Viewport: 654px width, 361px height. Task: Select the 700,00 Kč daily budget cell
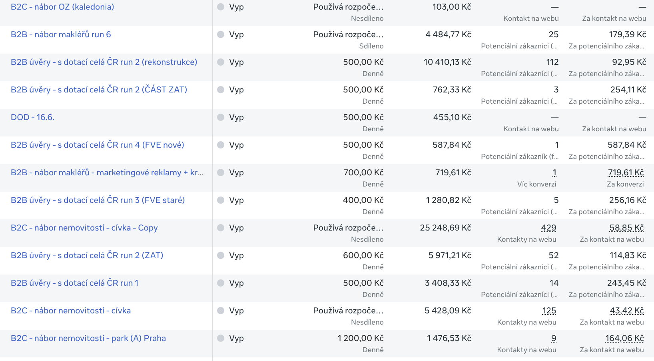pos(363,172)
